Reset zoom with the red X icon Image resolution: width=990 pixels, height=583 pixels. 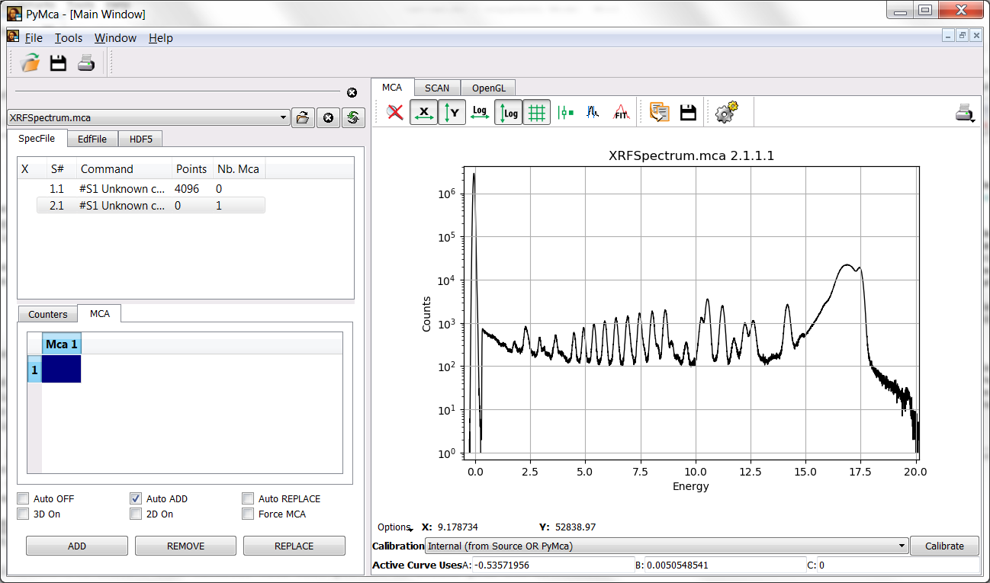395,111
